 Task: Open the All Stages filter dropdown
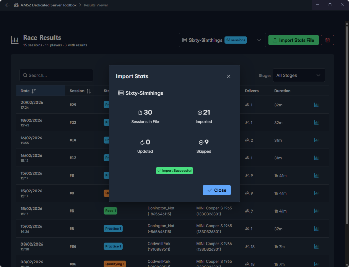point(299,75)
